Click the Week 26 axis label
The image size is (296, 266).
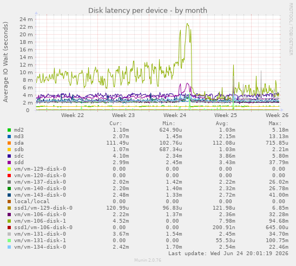[x=277, y=115]
